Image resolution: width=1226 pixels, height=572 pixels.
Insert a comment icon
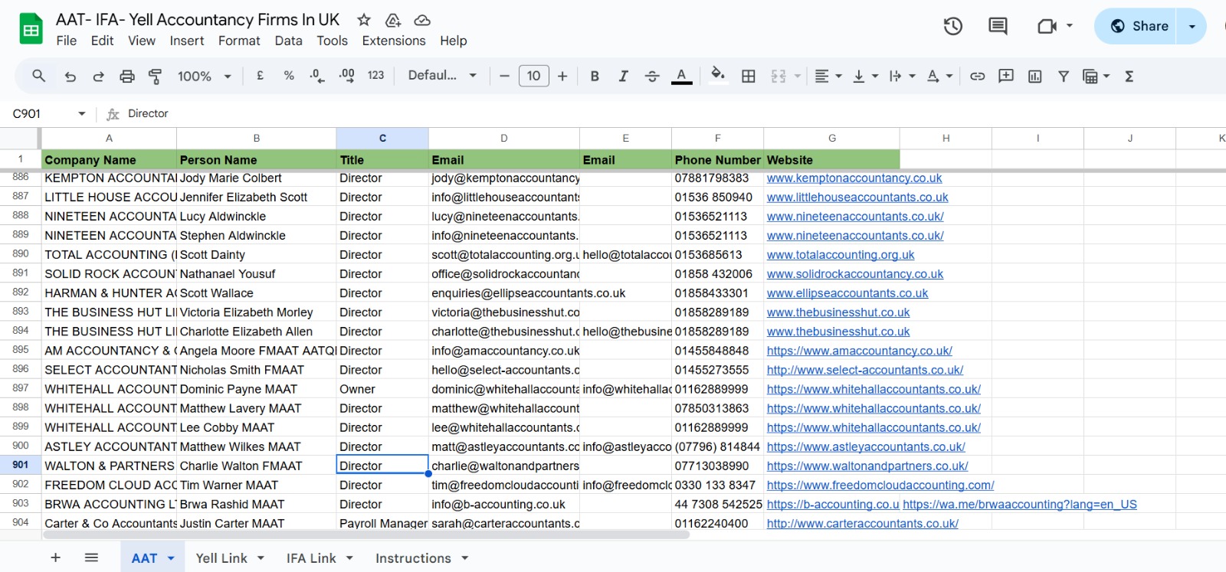pyautogui.click(x=1006, y=76)
